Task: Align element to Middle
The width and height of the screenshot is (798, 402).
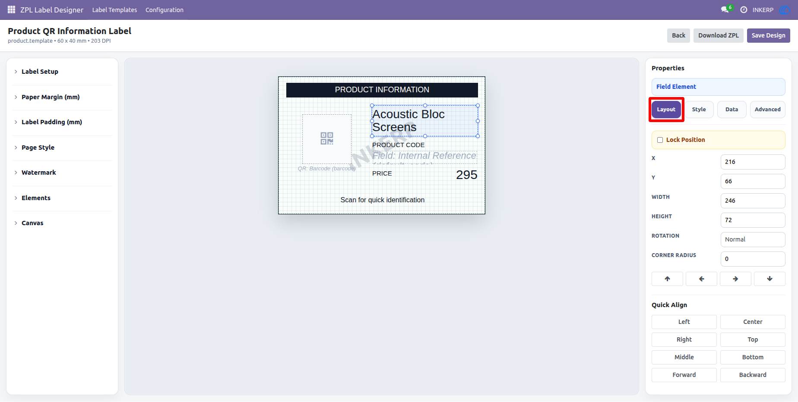Action: (x=684, y=357)
